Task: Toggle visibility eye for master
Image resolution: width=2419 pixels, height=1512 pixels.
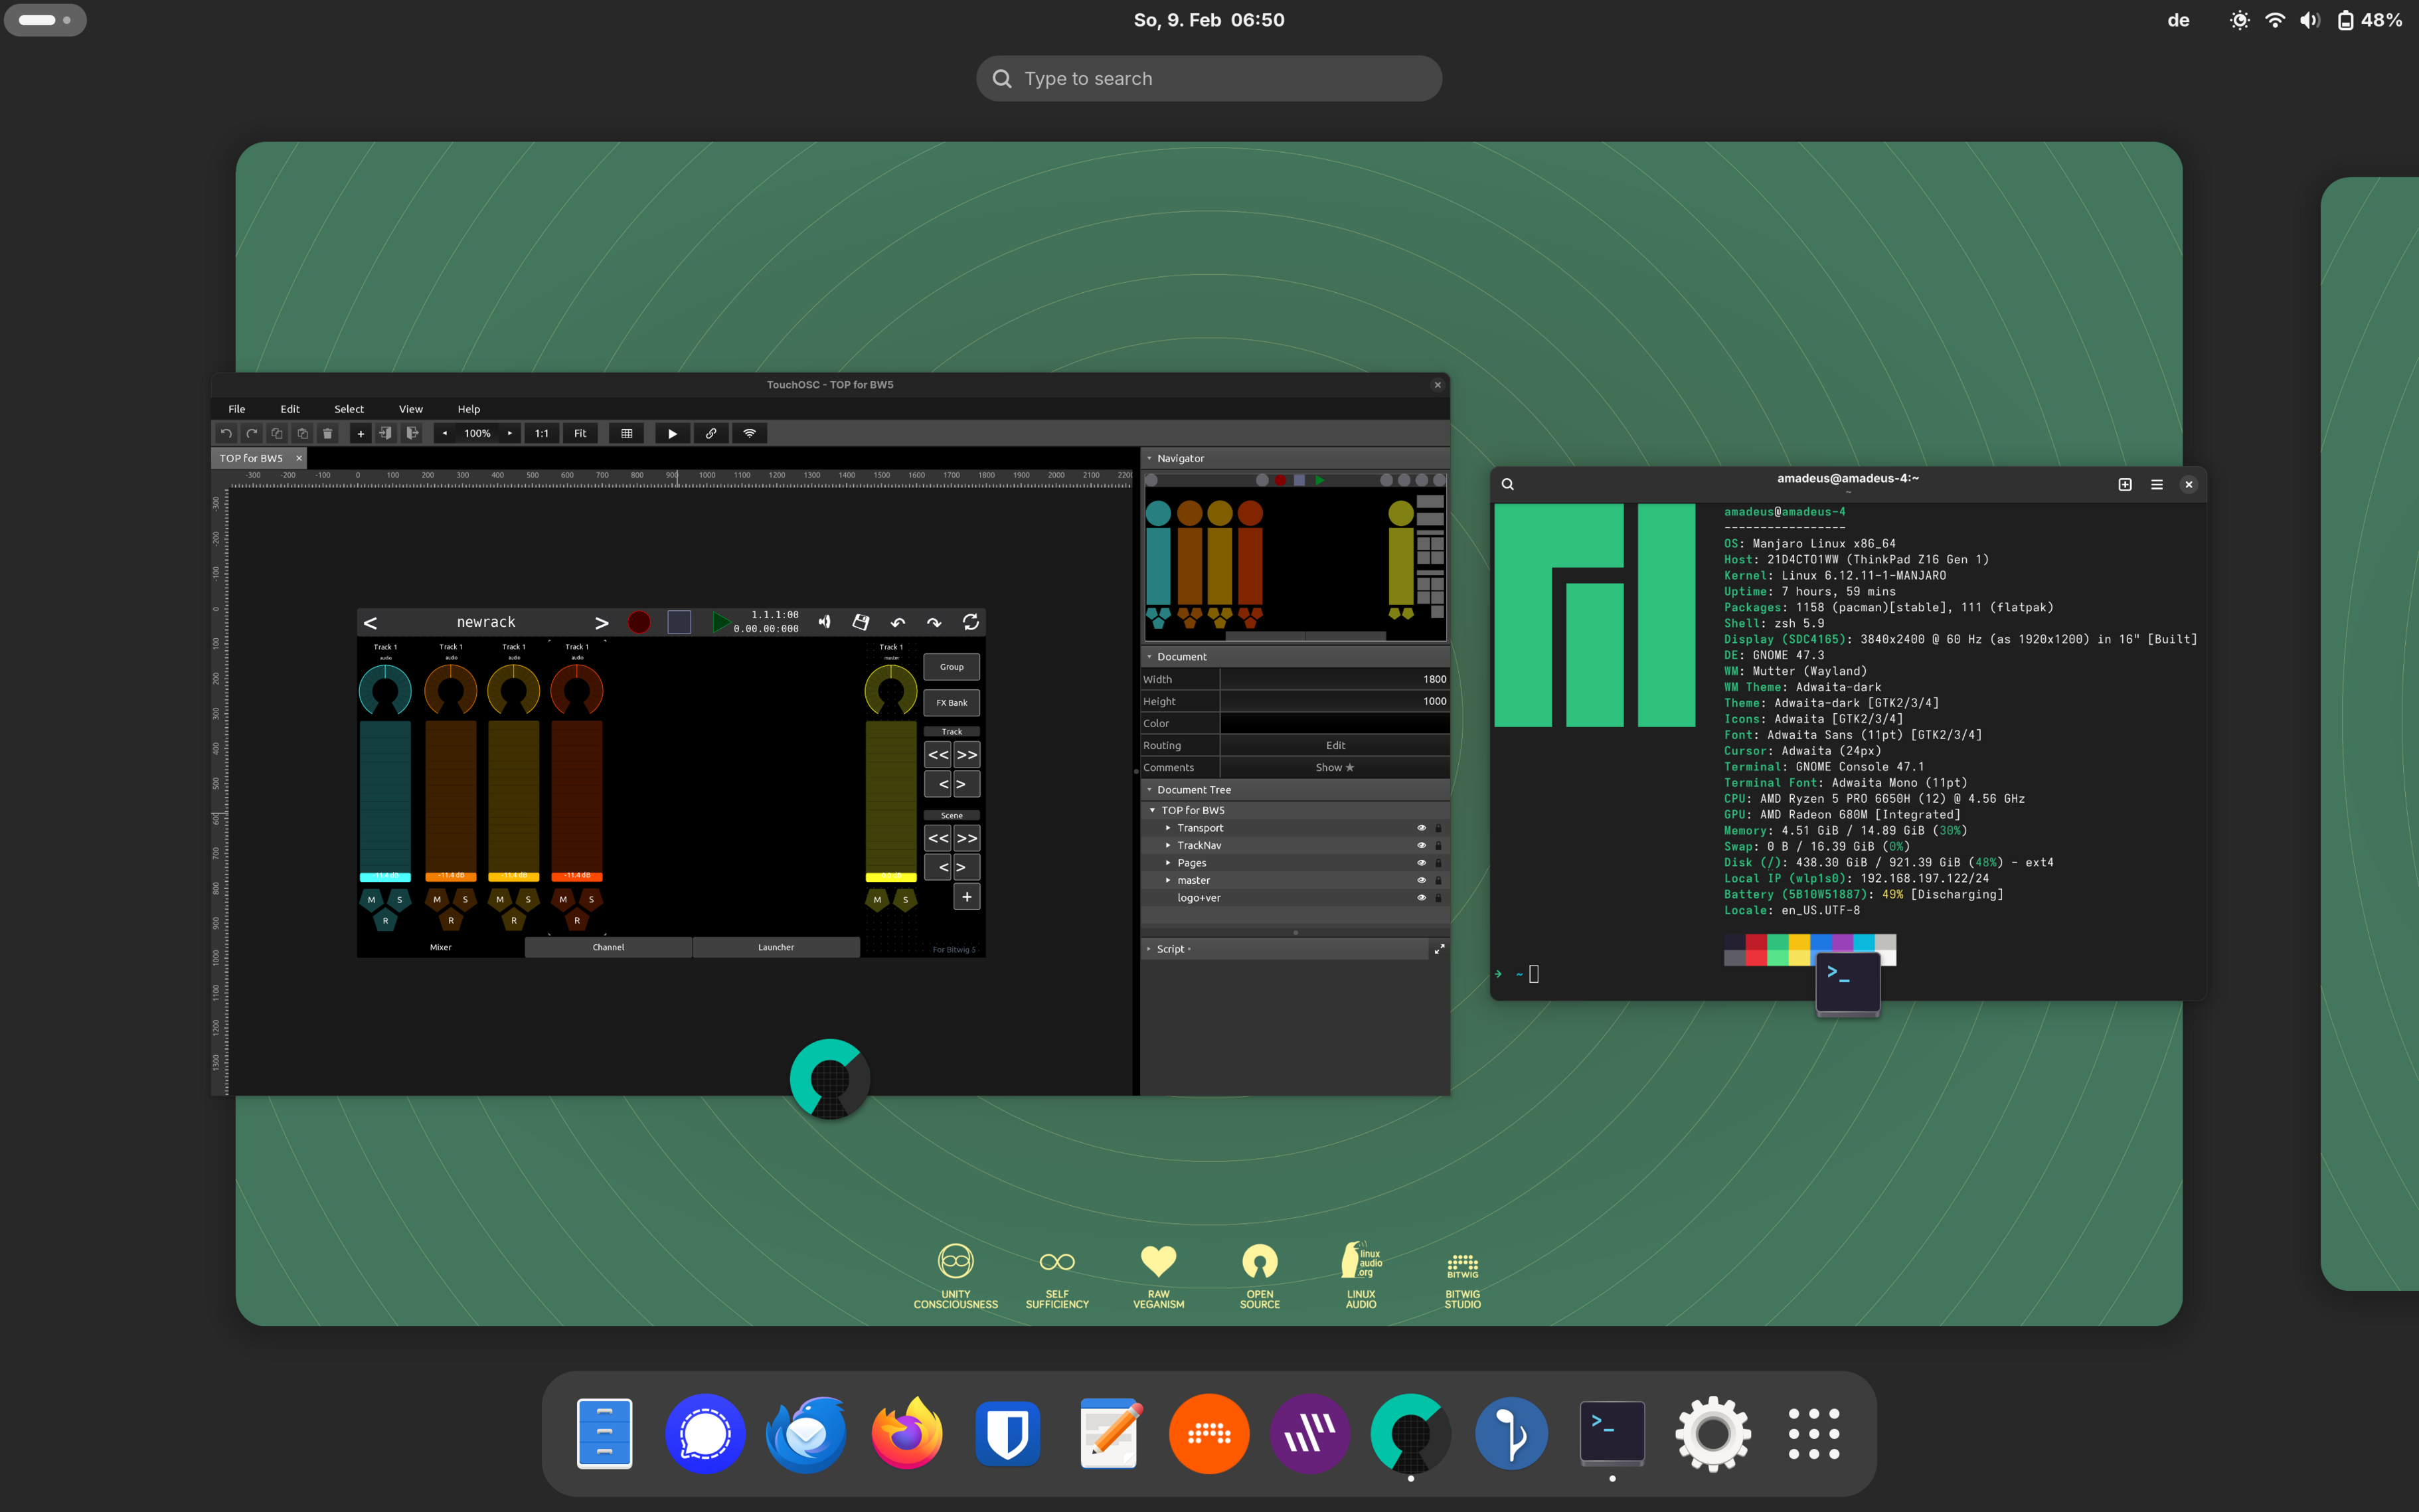Action: coord(1421,880)
